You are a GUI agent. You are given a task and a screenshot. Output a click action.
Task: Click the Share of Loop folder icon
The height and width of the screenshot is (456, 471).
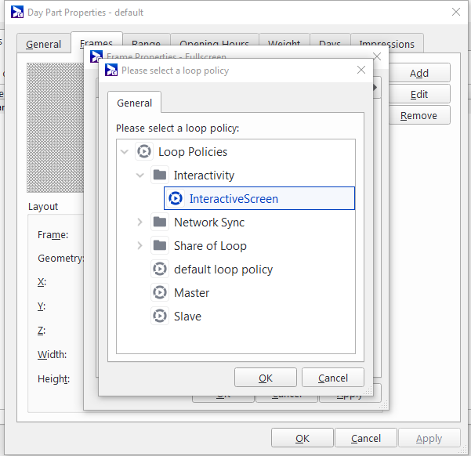tap(160, 246)
